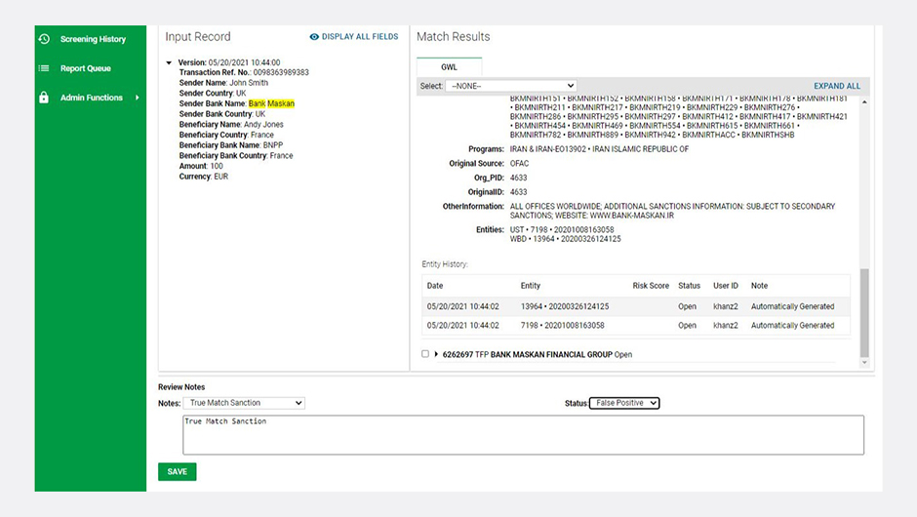The width and height of the screenshot is (917, 517).
Task: Click the scrollbar up arrow in Match Results
Action: tap(864, 102)
